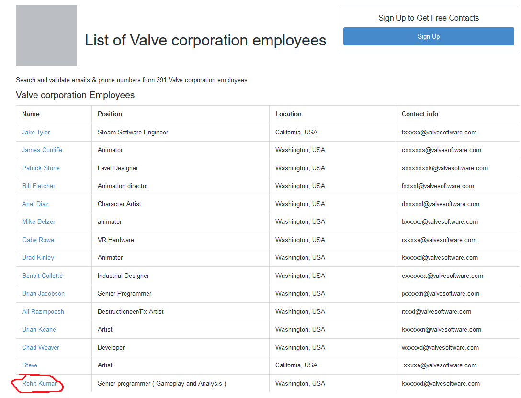
Task: Click Steve's 'California, USA' location
Action: tap(296, 365)
